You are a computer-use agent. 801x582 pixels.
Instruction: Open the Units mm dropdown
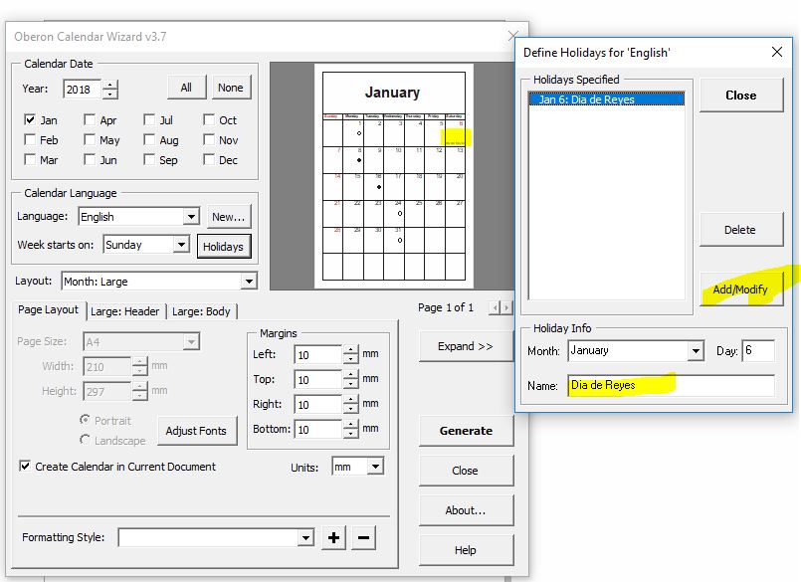375,467
